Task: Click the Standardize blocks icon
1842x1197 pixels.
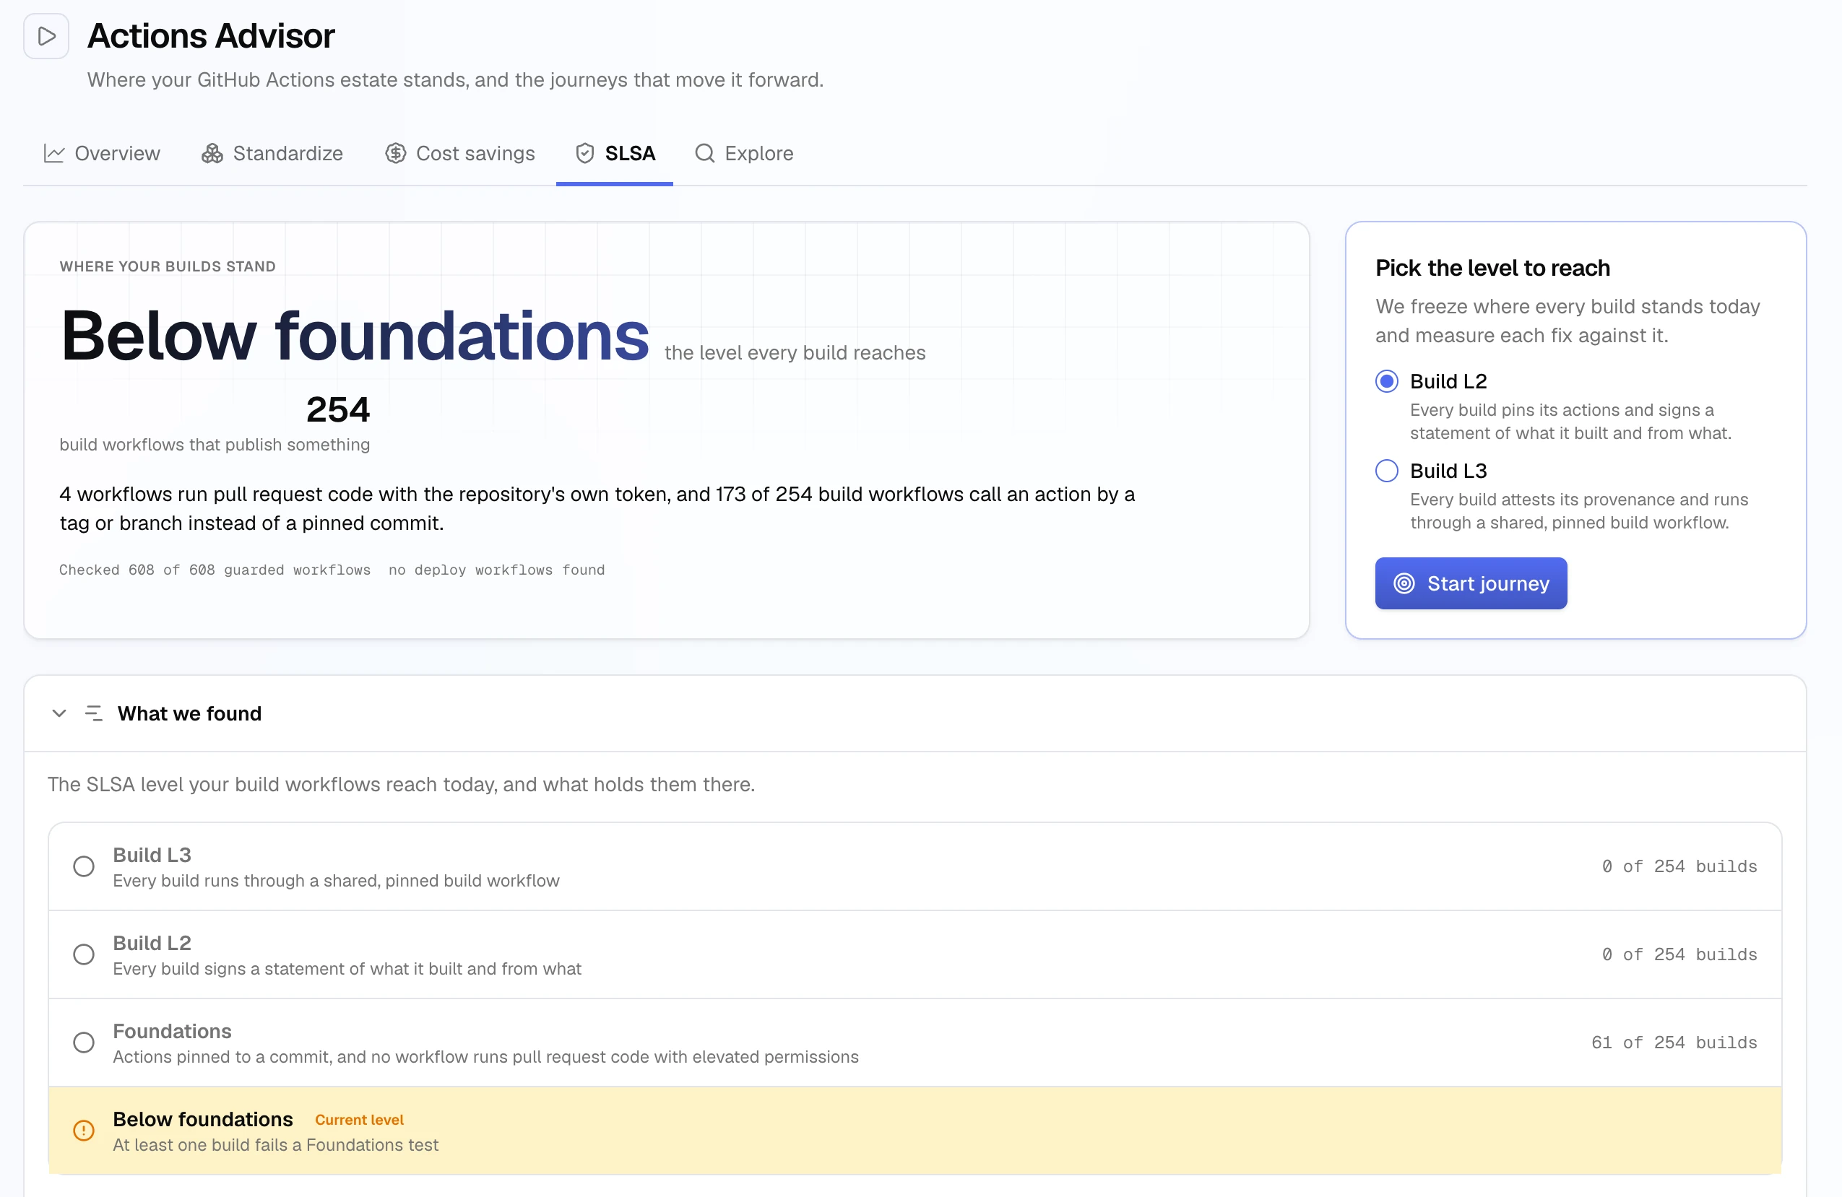Action: click(212, 153)
